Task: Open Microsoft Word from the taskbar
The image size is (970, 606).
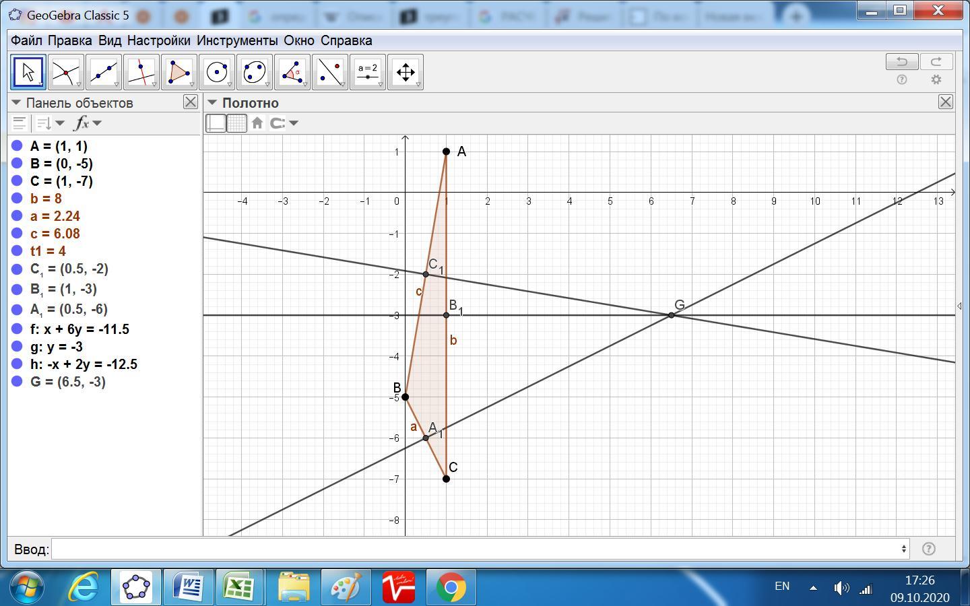Action: pyautogui.click(x=189, y=588)
